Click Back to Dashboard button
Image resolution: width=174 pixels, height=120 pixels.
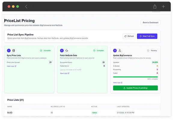point(151,22)
